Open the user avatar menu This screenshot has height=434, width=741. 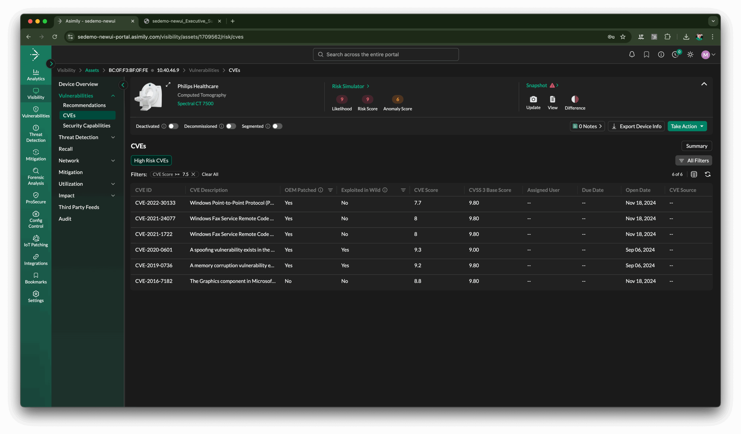coord(708,55)
